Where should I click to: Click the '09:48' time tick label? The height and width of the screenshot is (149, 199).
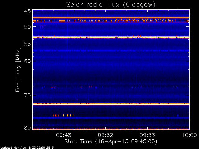pyautogui.click(x=63, y=135)
